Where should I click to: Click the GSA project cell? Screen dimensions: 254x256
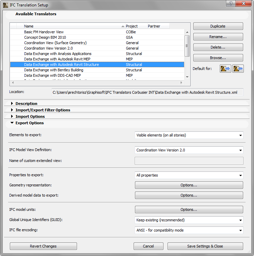[x=129, y=37]
